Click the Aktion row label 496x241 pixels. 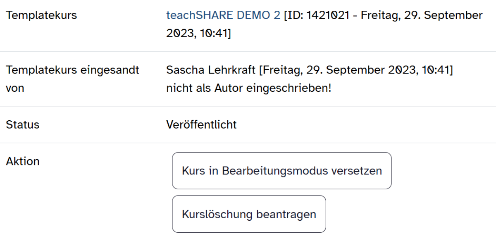tap(23, 161)
